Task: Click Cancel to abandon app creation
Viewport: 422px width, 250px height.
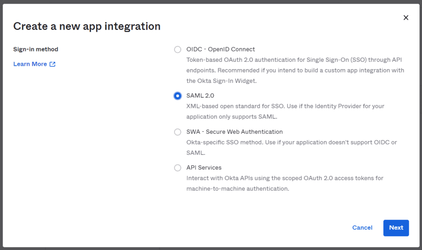Action: click(x=362, y=228)
